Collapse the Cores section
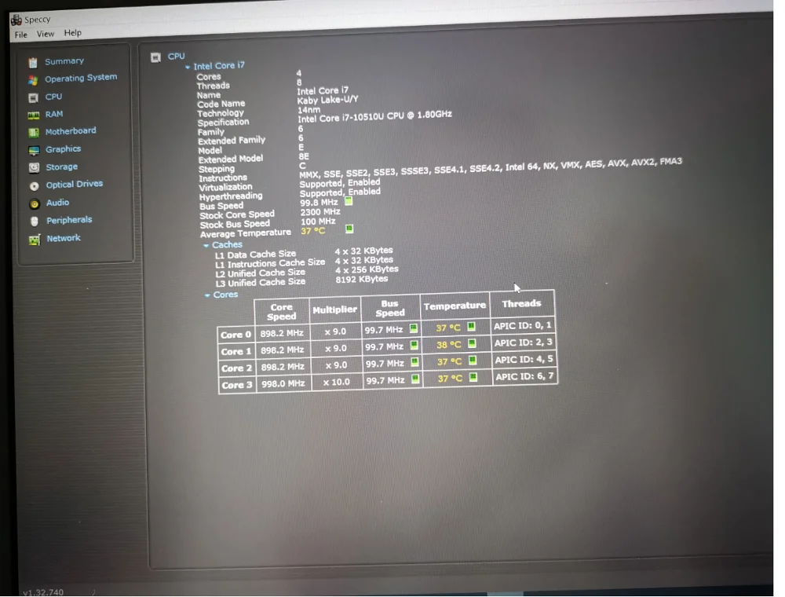The height and width of the screenshot is (597, 785). [x=207, y=295]
